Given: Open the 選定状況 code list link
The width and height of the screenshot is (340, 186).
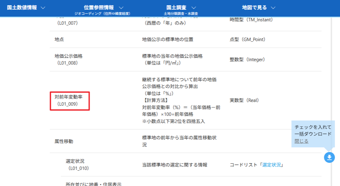Looking at the screenshot, I should point(272,165).
